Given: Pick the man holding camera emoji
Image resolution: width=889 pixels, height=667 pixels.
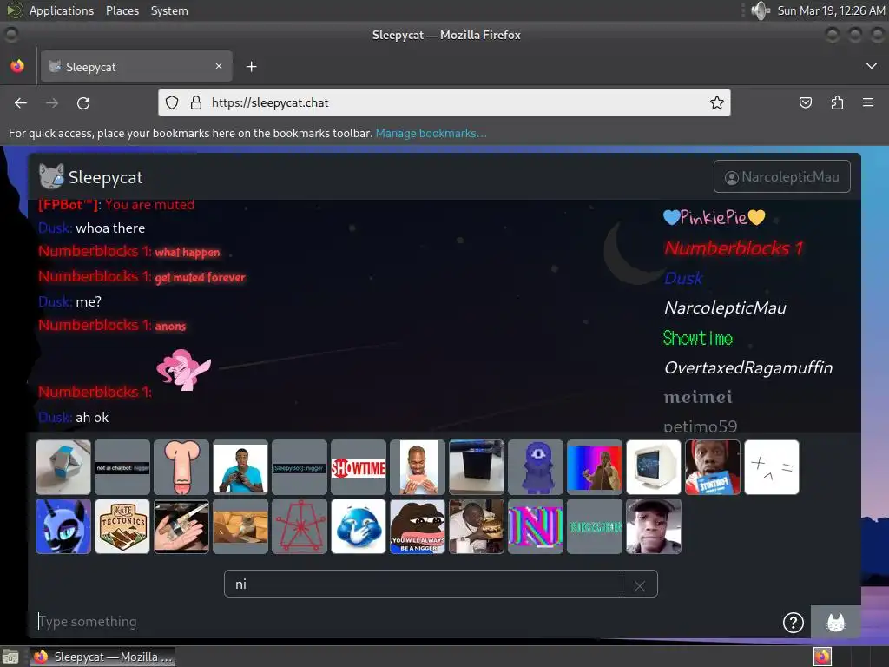Looking at the screenshot, I should point(240,467).
